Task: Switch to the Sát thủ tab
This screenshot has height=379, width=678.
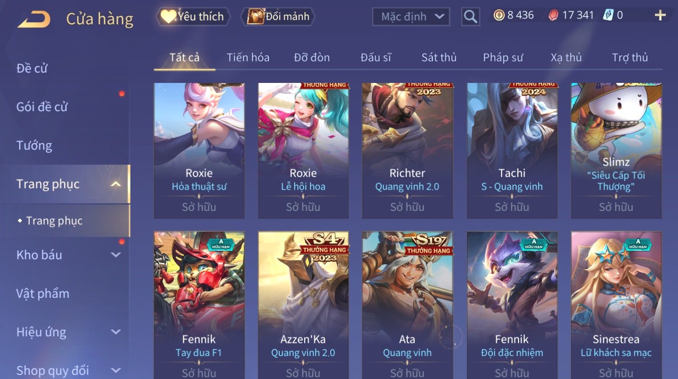Action: (439, 58)
